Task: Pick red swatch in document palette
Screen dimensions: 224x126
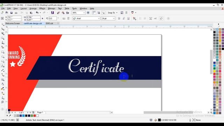Action: tap(35, 116)
